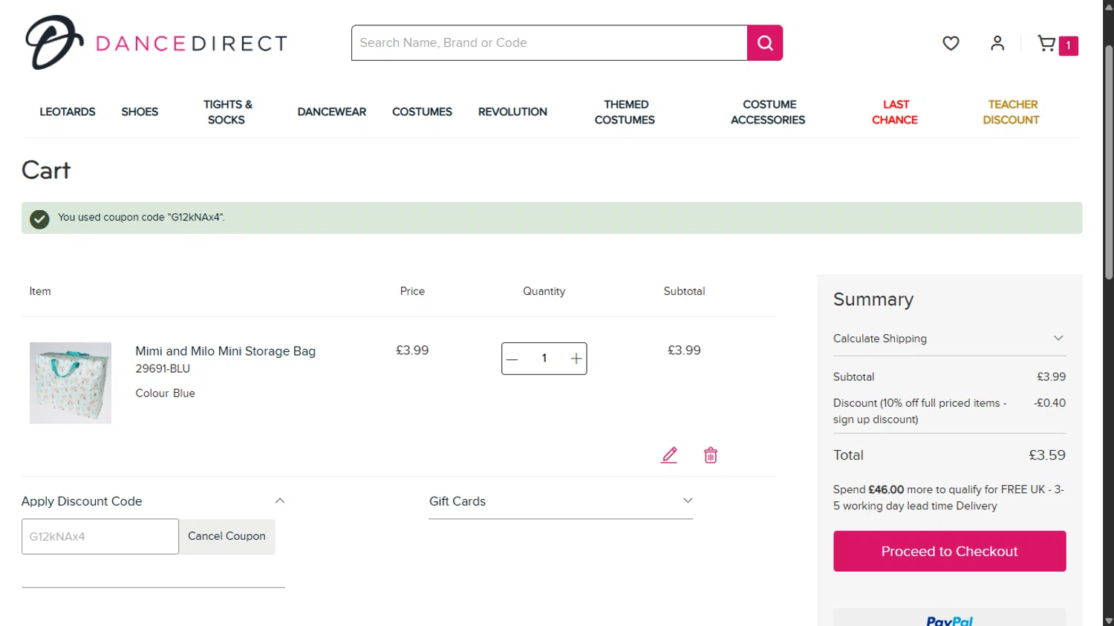The image size is (1114, 626).
Task: Open the Teacher Discount menu
Action: click(x=1012, y=112)
